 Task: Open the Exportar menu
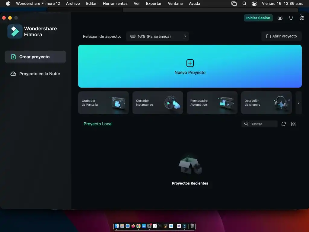(154, 4)
